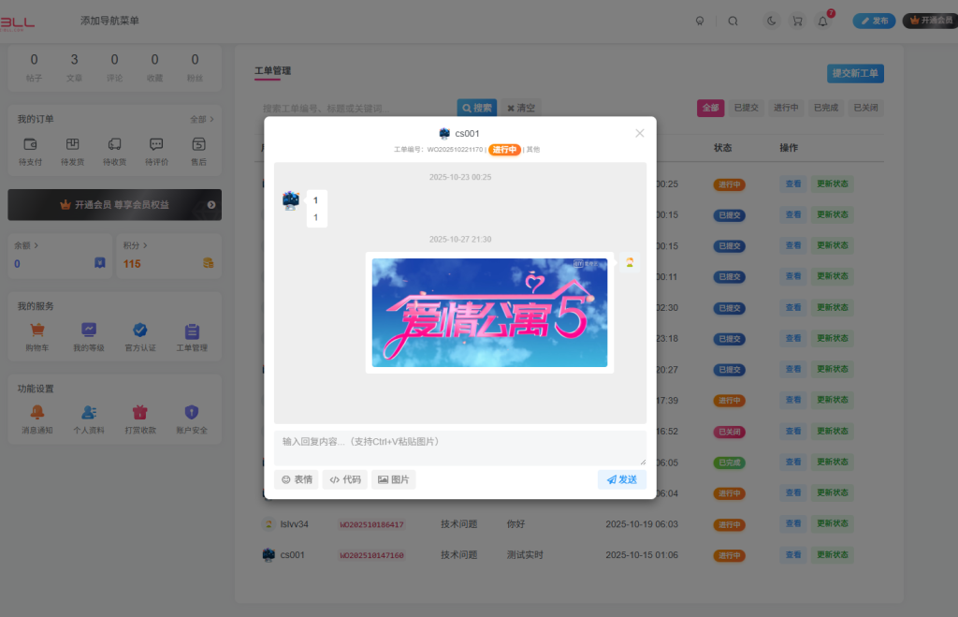Attach an image using the 图片 icon

click(x=393, y=479)
